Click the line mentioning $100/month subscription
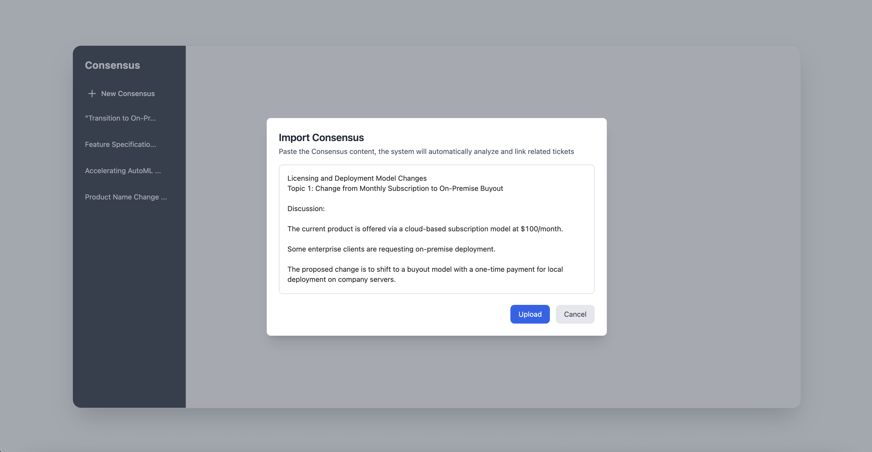This screenshot has width=872, height=452. (425, 229)
